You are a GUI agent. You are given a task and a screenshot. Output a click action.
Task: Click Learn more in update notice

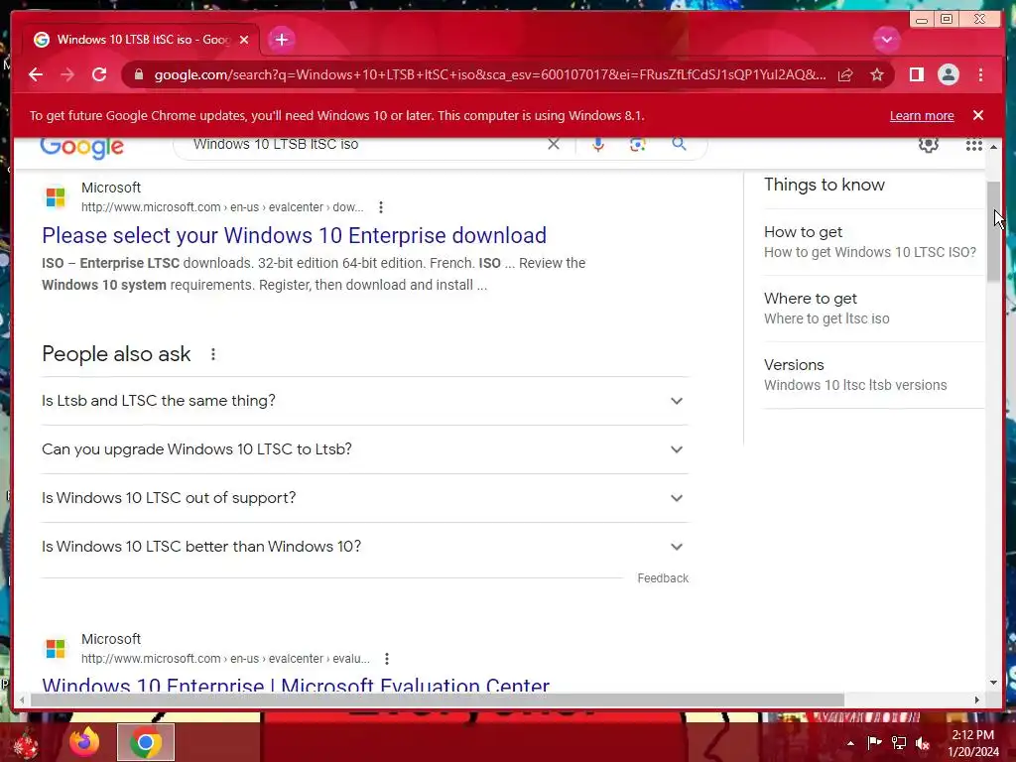922,115
